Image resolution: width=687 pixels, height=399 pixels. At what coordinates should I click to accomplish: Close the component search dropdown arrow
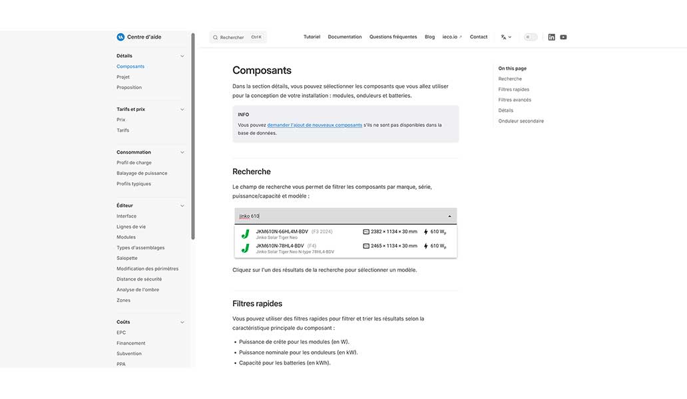tap(449, 216)
